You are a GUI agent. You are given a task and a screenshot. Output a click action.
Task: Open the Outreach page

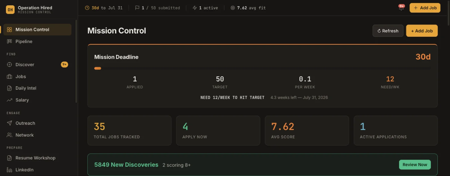[37, 123]
